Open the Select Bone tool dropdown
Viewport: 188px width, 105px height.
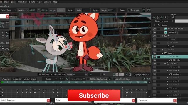click(8, 10)
